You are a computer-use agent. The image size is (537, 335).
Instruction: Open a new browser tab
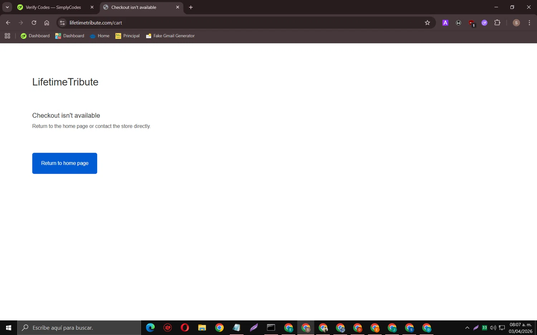point(191,7)
